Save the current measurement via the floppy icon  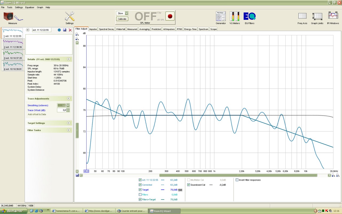click(x=65, y=30)
